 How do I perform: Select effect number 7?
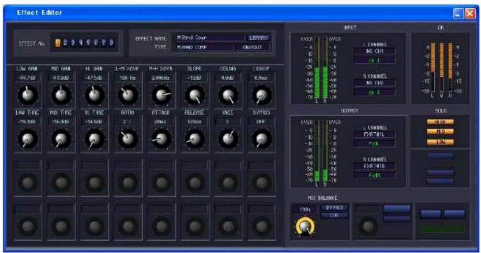click(x=103, y=43)
